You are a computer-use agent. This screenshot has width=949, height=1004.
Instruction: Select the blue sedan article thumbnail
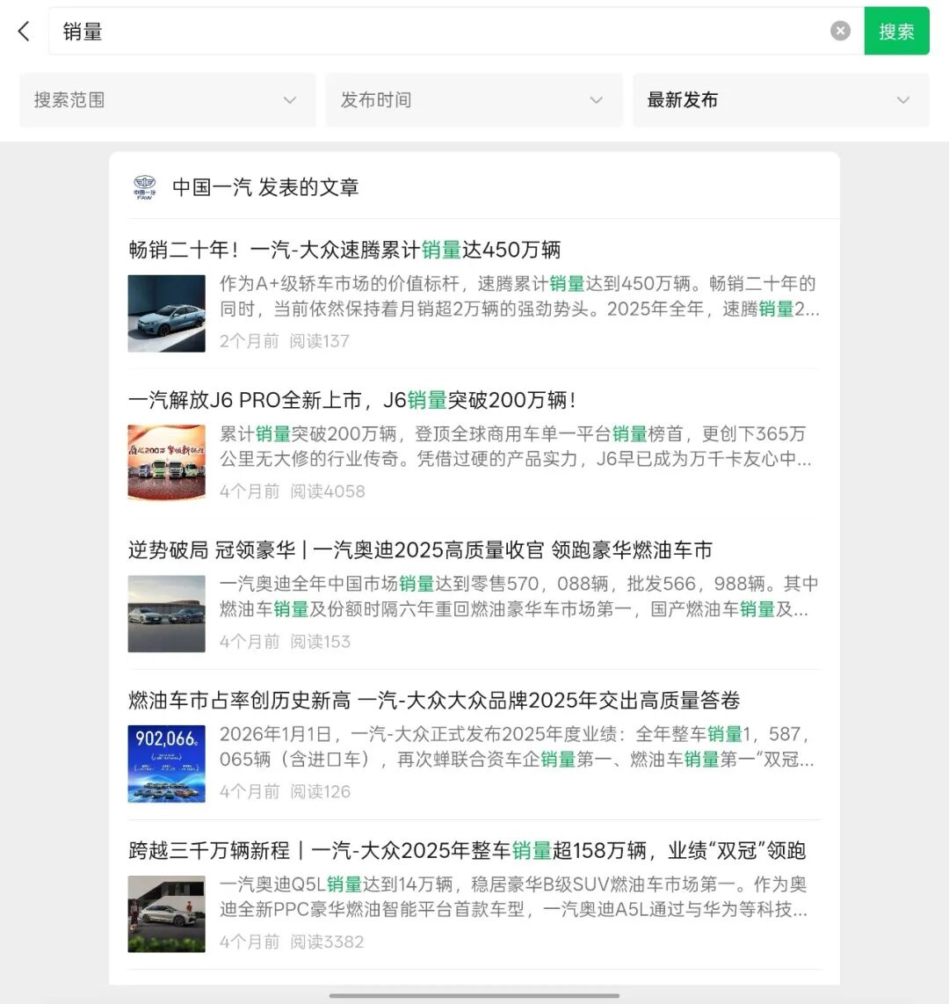tap(166, 313)
